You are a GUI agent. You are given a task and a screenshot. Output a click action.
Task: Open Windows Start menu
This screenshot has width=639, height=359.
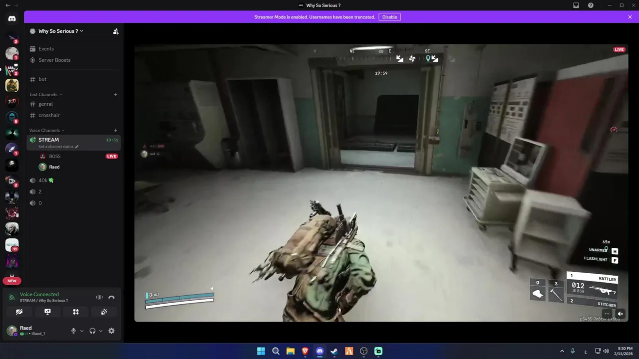(x=261, y=351)
